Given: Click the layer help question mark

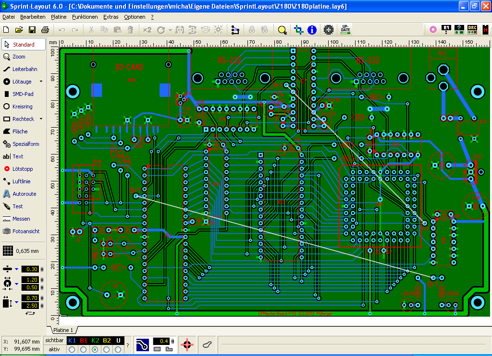Looking at the screenshot, I should pyautogui.click(x=127, y=344).
